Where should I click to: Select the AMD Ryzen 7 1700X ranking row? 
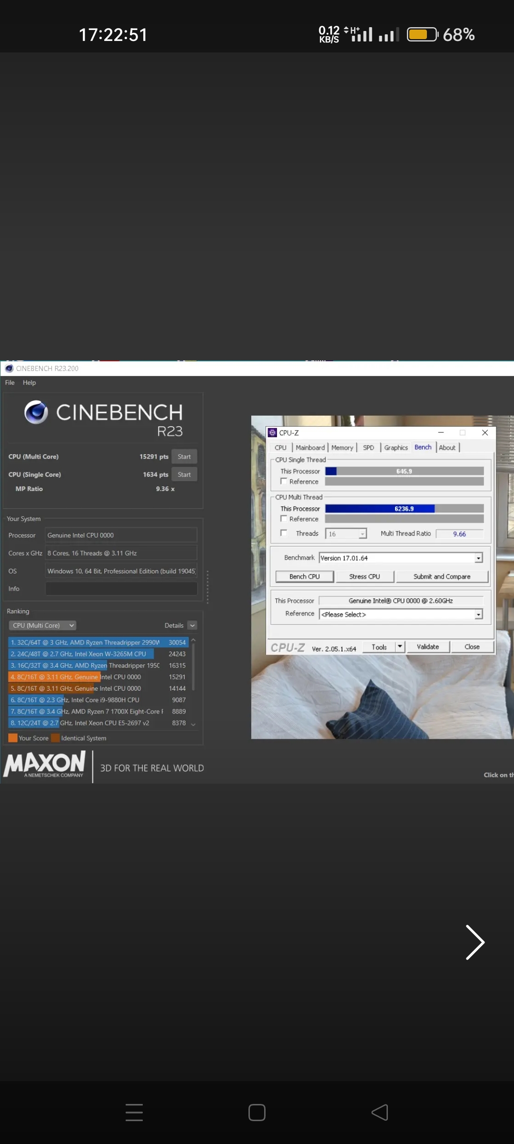click(99, 711)
